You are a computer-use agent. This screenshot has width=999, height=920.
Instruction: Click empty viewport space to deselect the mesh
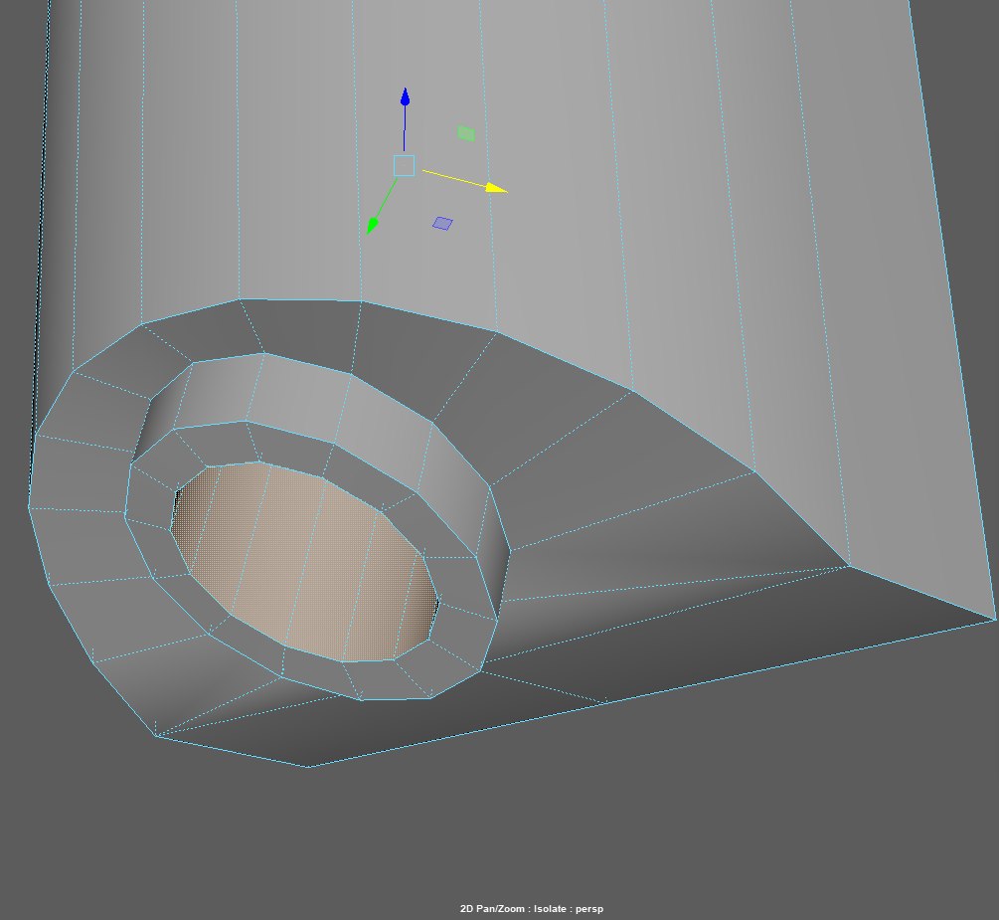coord(99,845)
